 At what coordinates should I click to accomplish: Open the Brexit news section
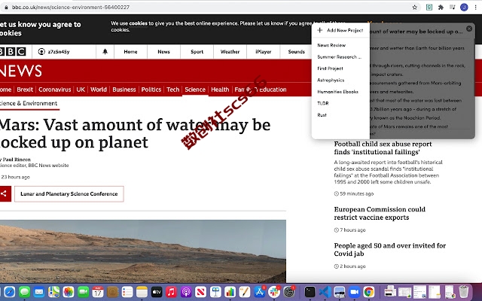click(25, 90)
